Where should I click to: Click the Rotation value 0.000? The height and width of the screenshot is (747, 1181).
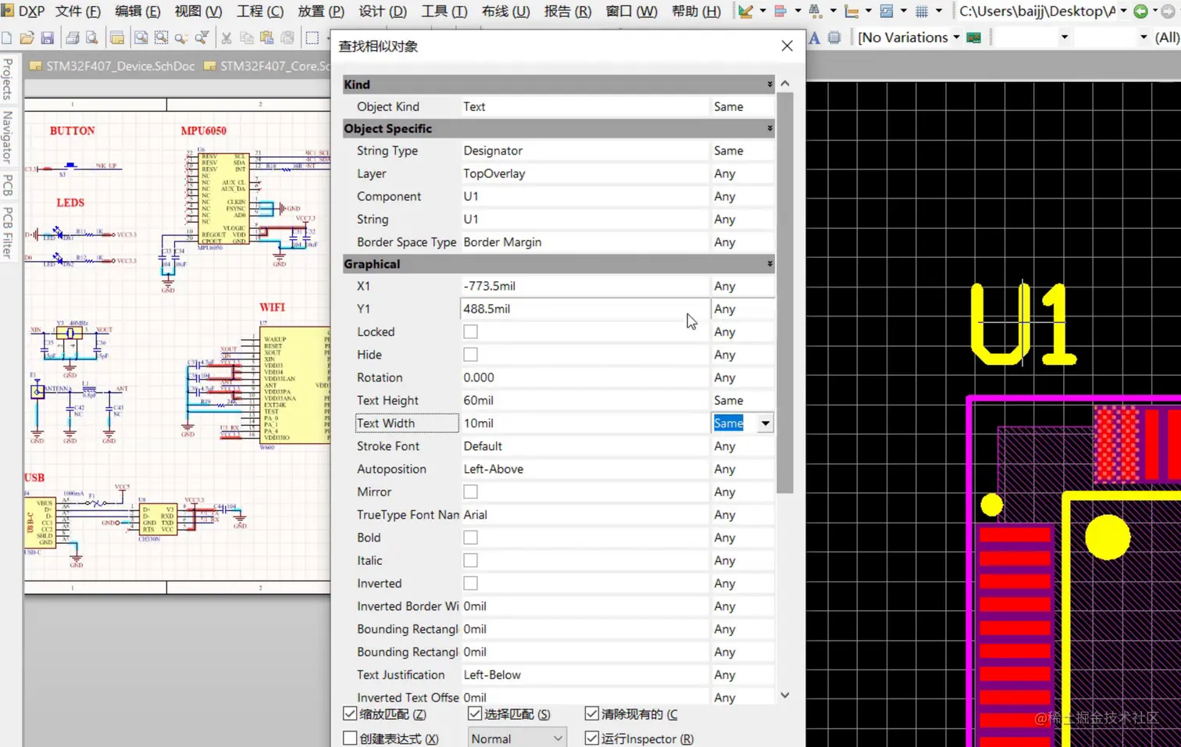click(x=585, y=377)
